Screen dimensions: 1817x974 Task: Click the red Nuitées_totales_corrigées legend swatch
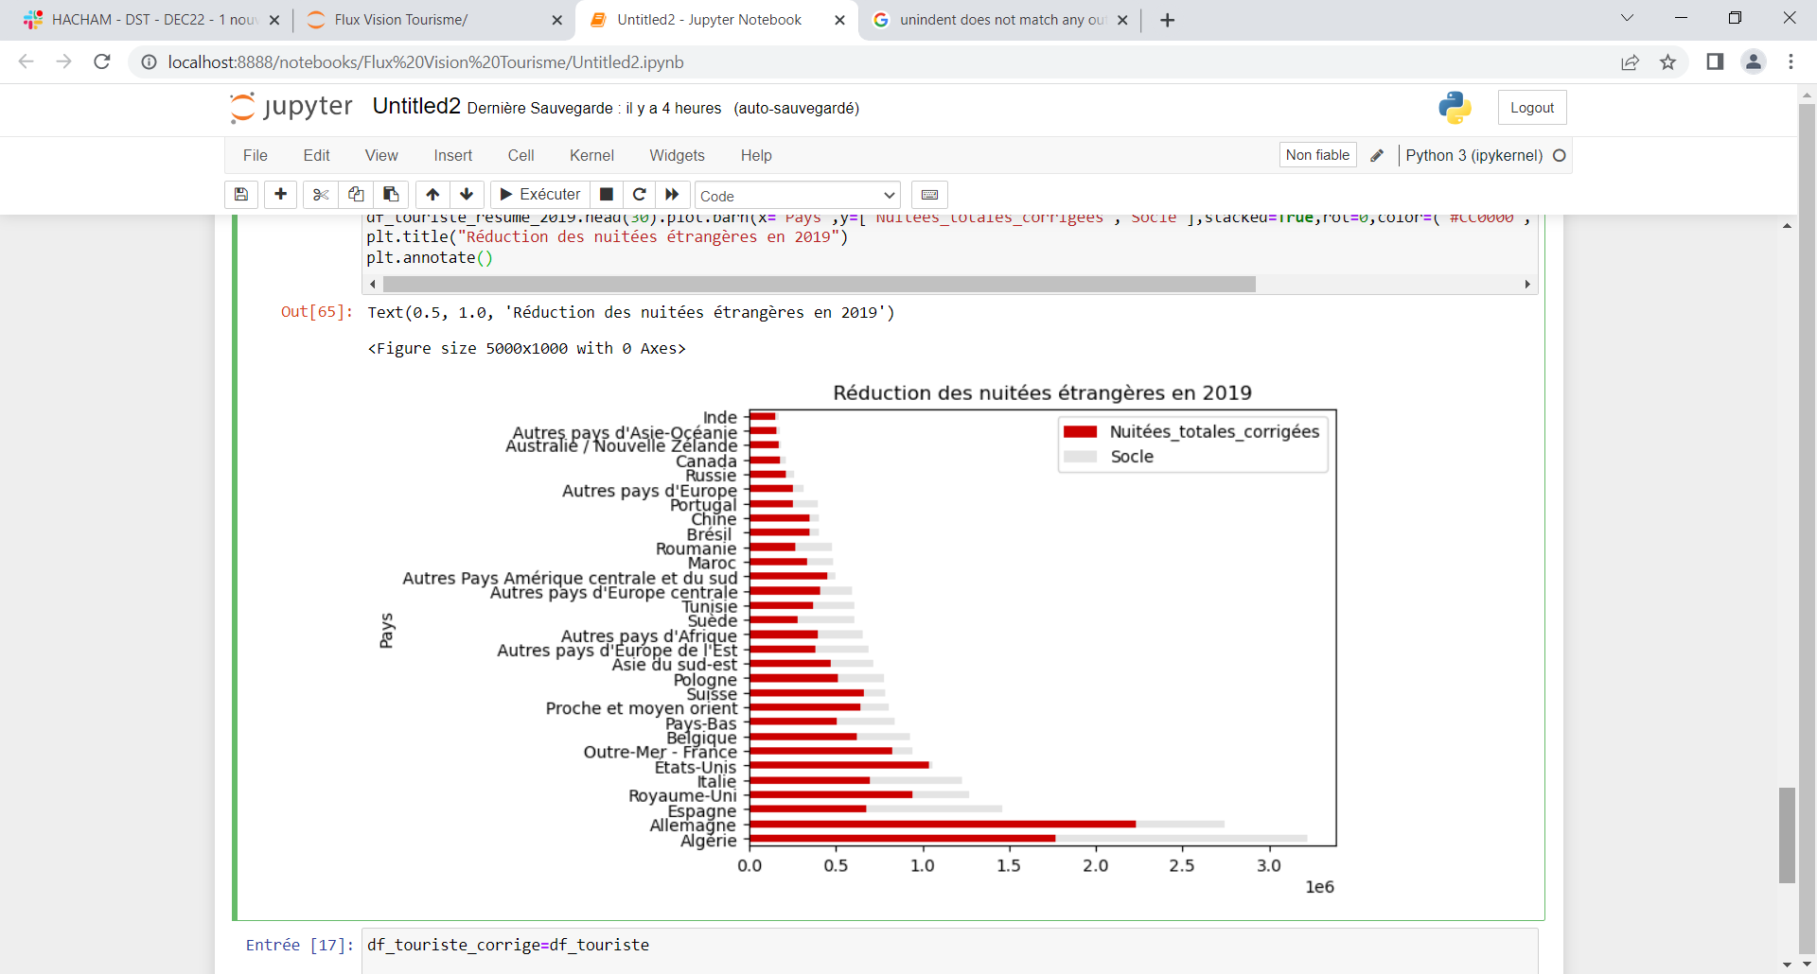click(x=1080, y=432)
